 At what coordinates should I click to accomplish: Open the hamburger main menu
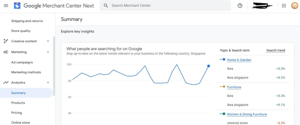[6, 6]
